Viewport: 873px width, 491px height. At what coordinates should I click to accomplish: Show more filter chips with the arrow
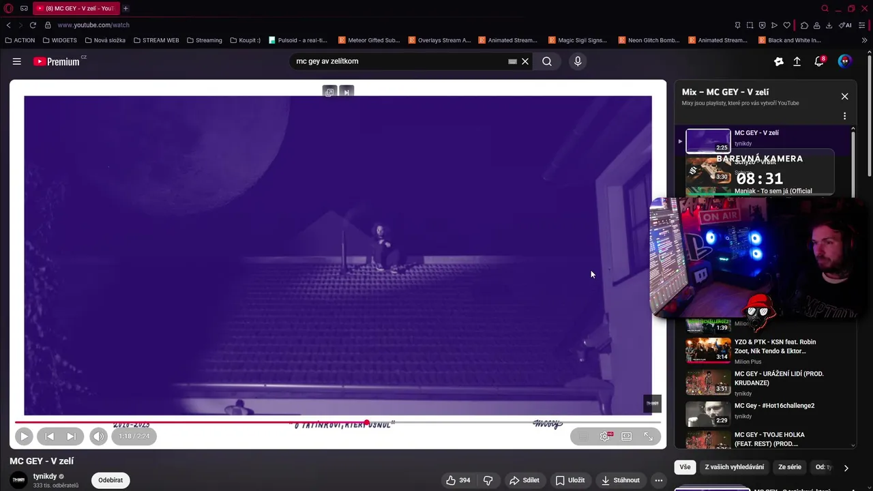(x=846, y=468)
